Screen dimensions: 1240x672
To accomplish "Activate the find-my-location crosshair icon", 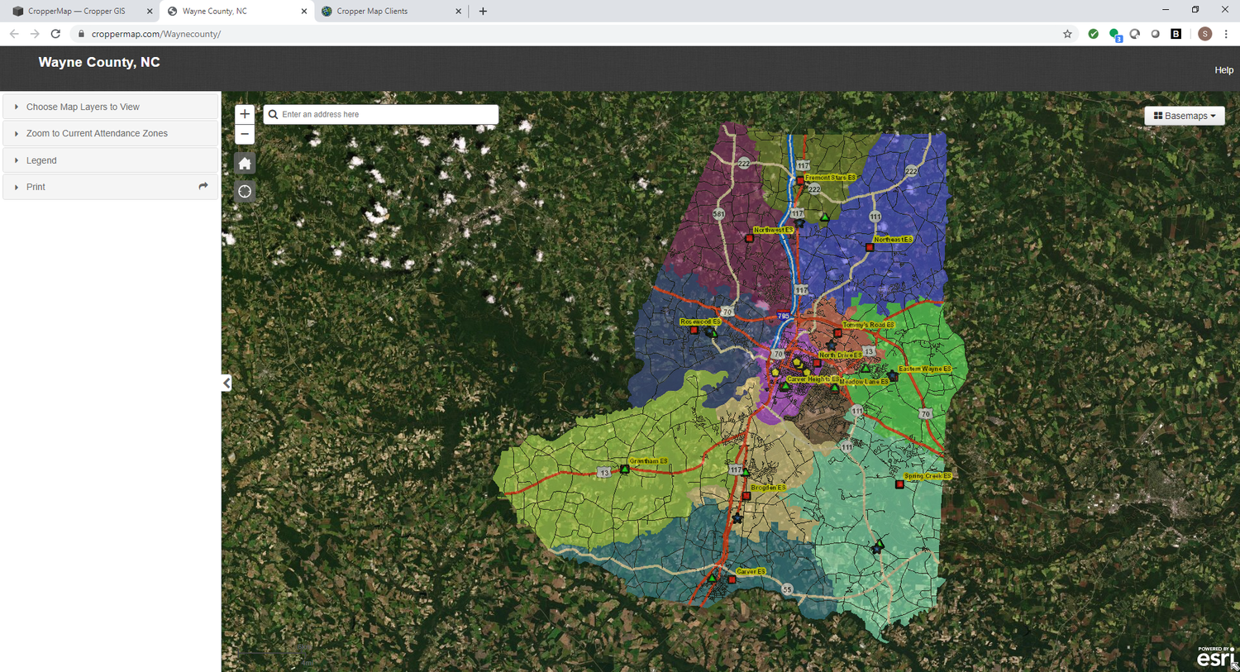I will (244, 191).
